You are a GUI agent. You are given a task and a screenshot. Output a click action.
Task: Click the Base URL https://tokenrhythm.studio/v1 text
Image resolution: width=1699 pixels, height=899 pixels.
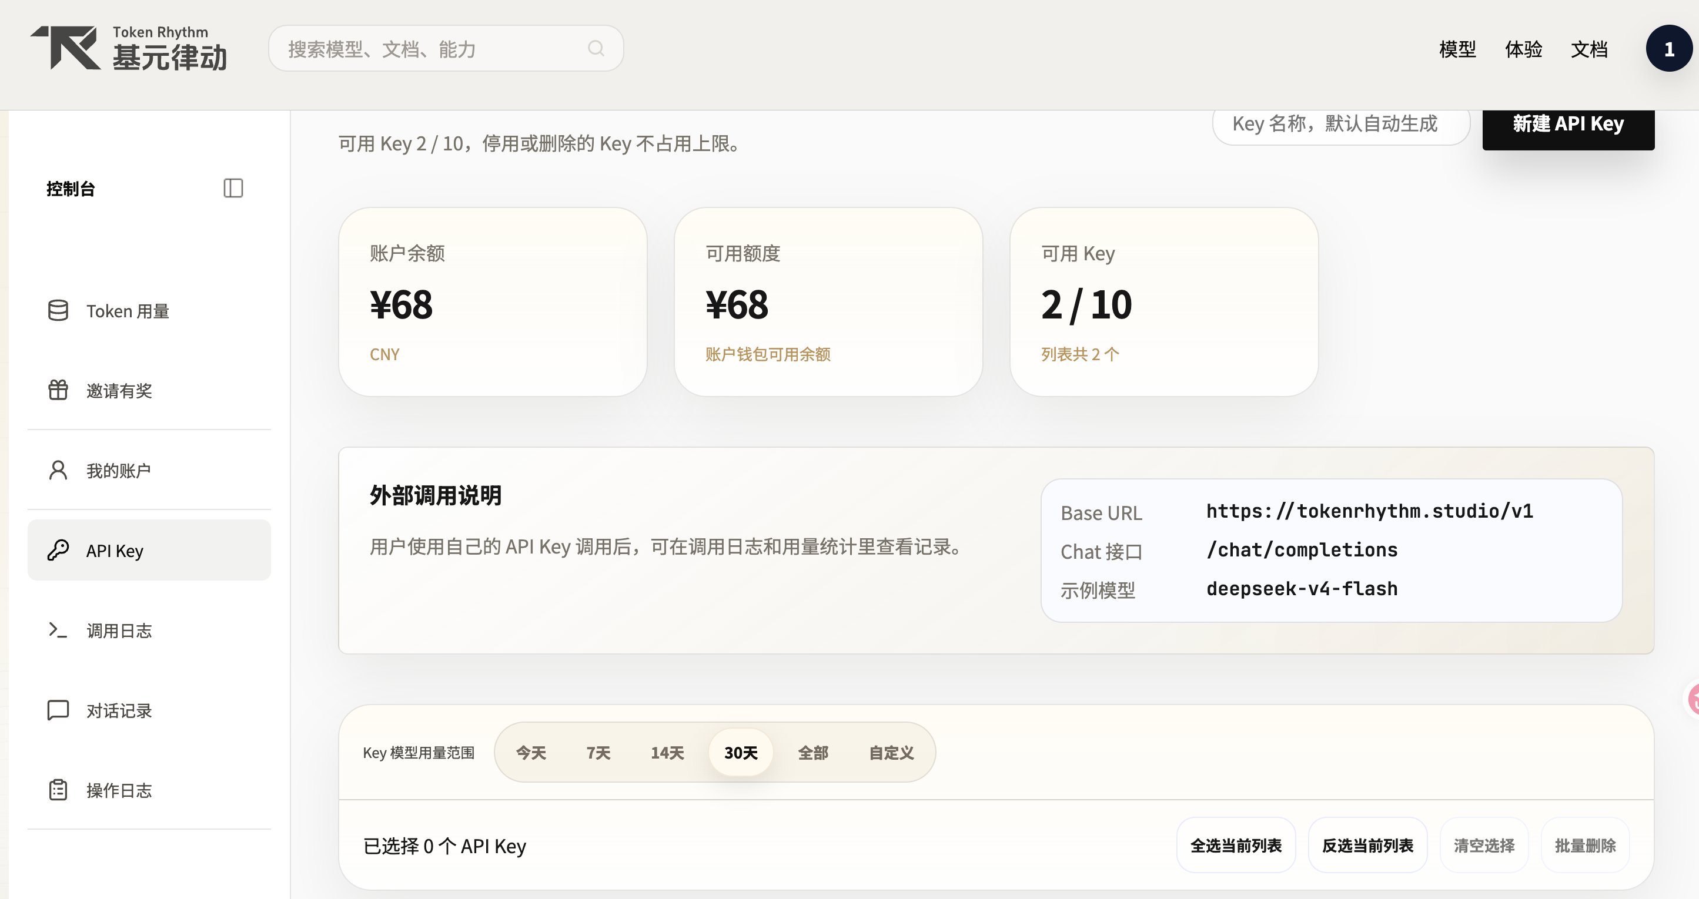tap(1370, 511)
